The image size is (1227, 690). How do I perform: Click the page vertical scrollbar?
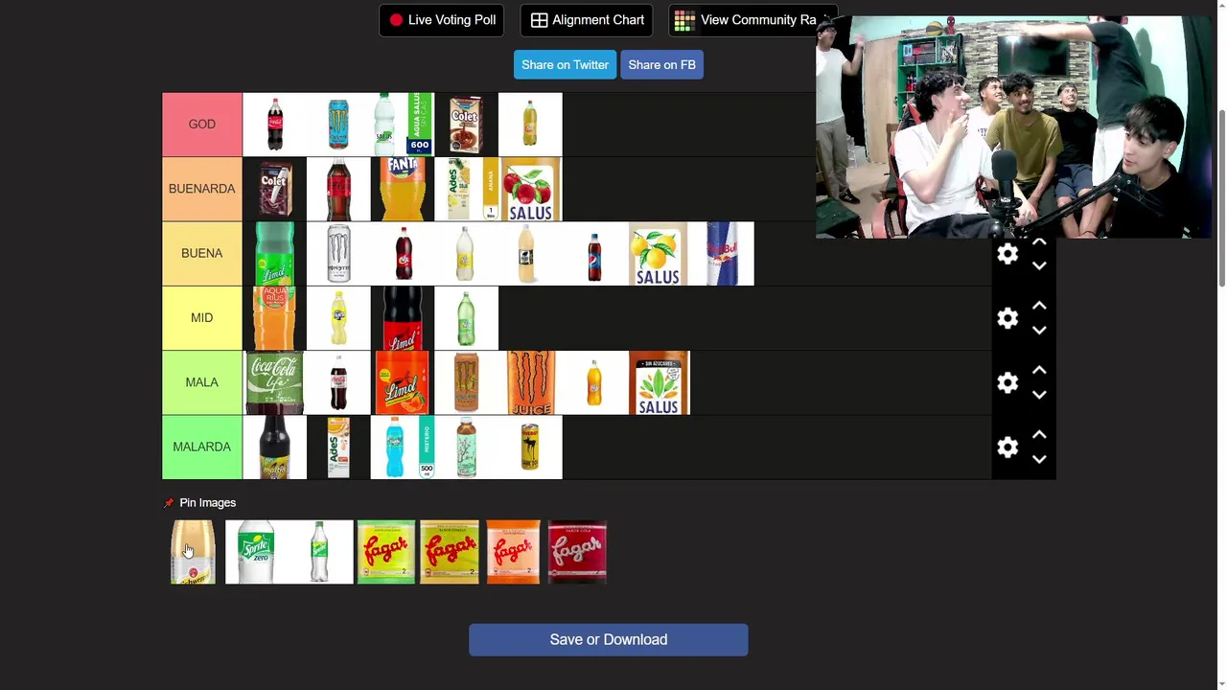pyautogui.click(x=1221, y=197)
